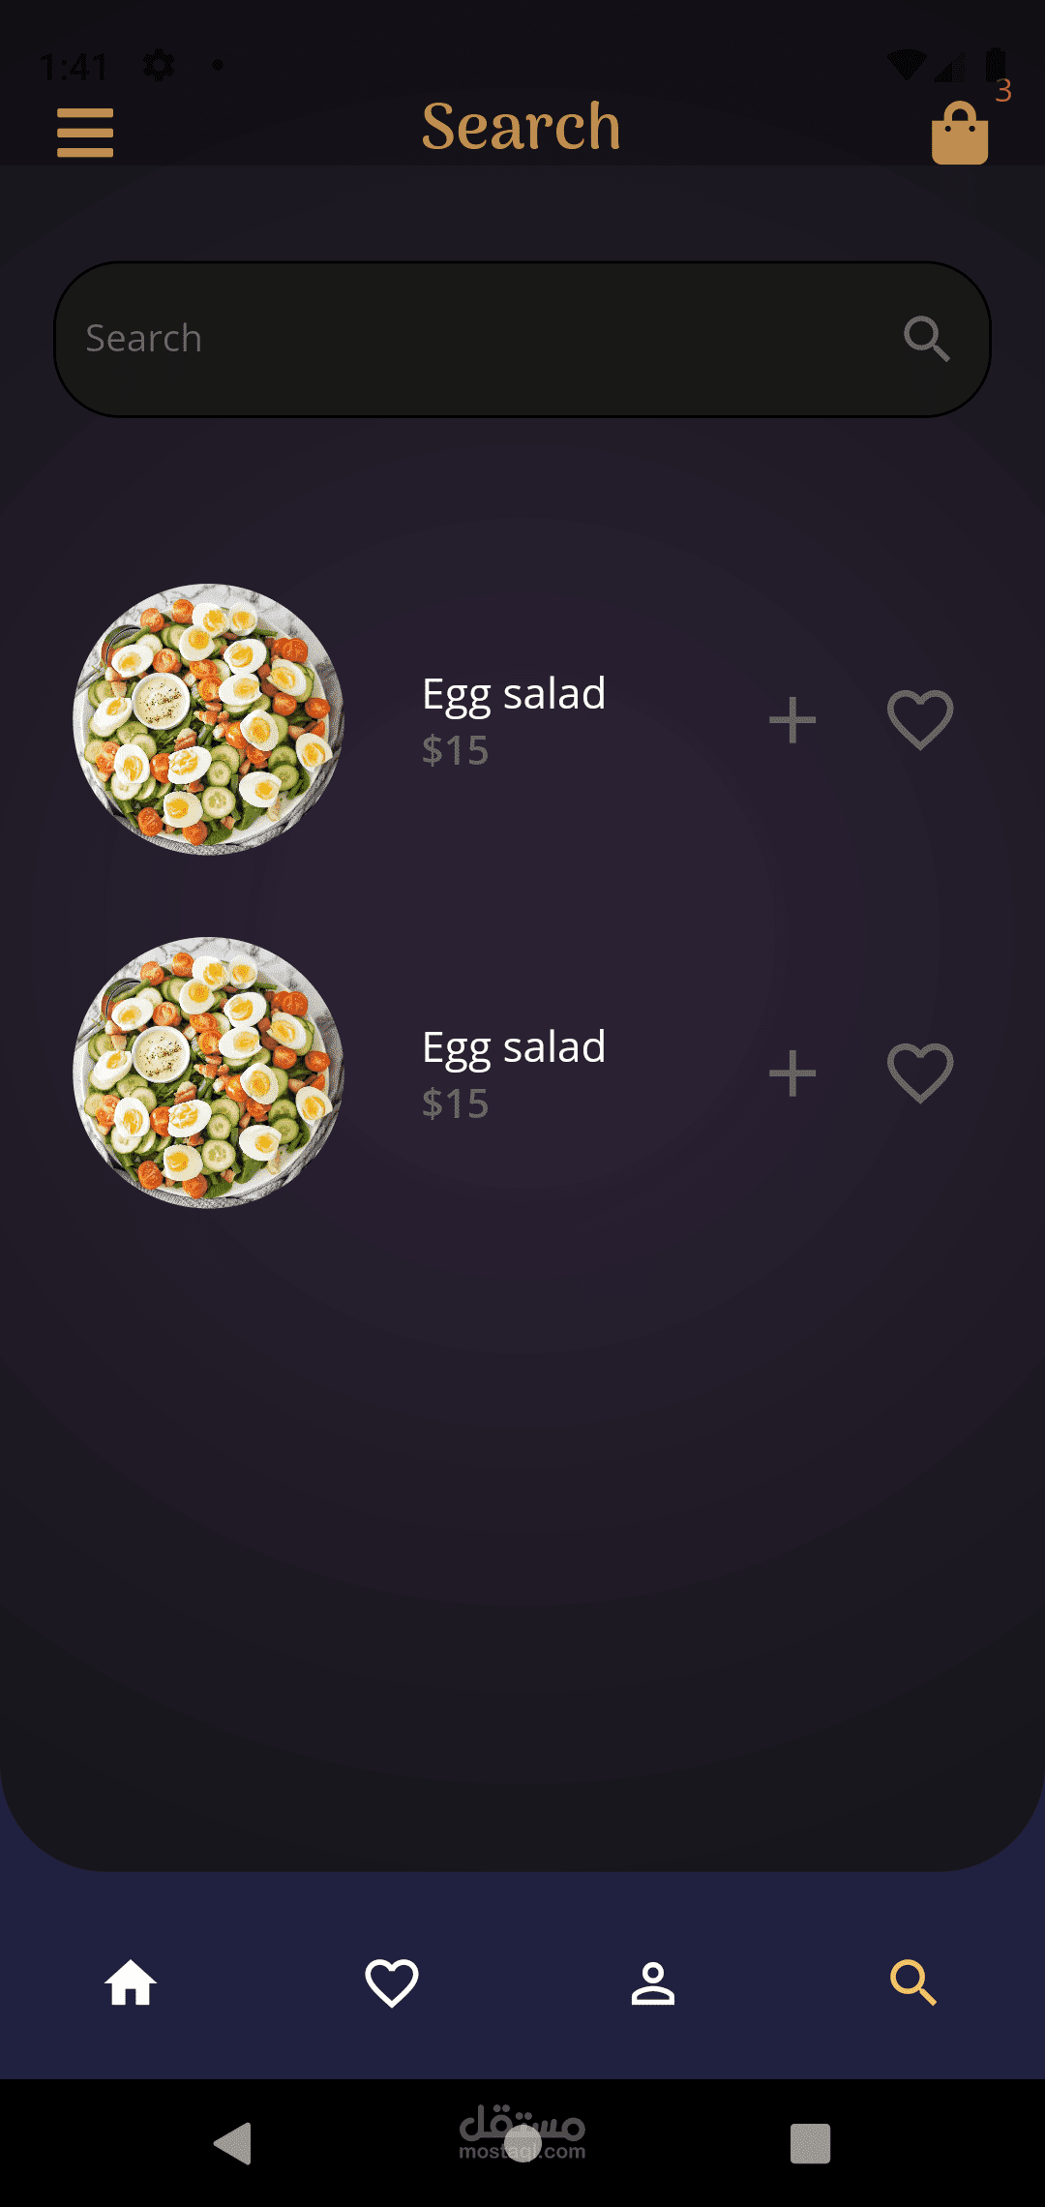This screenshot has height=2207, width=1045.
Task: Add the second Egg salad to cart
Action: [792, 1073]
